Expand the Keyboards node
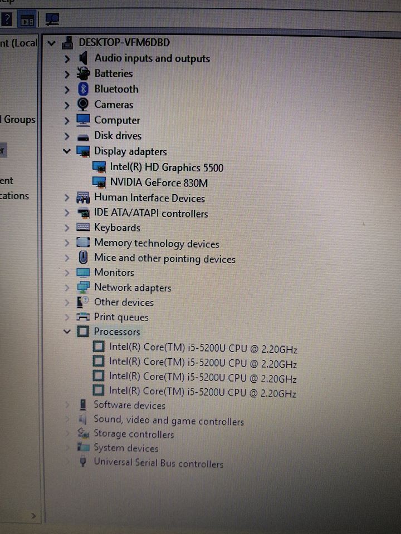 click(x=67, y=228)
